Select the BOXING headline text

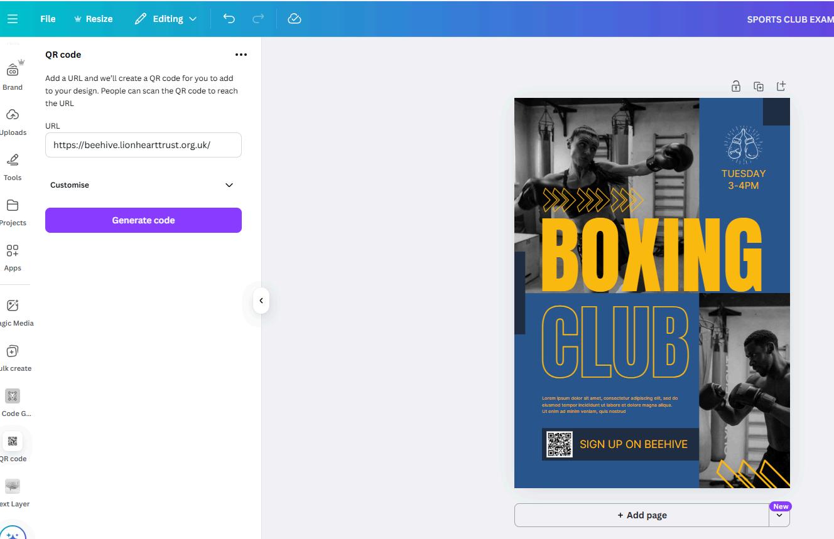pos(651,255)
